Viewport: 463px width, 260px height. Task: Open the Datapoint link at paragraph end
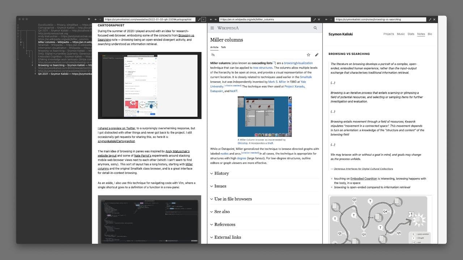(216, 91)
